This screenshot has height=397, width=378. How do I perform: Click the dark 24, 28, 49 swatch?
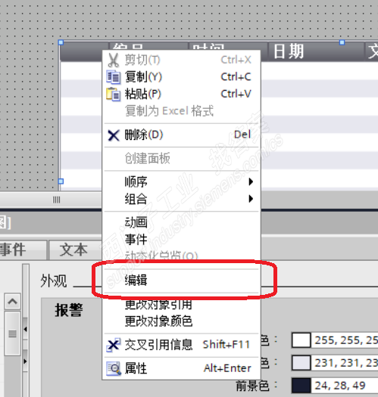301,386
